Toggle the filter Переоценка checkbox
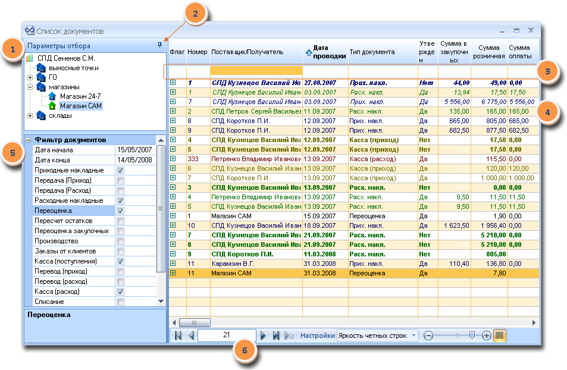 pyautogui.click(x=120, y=211)
